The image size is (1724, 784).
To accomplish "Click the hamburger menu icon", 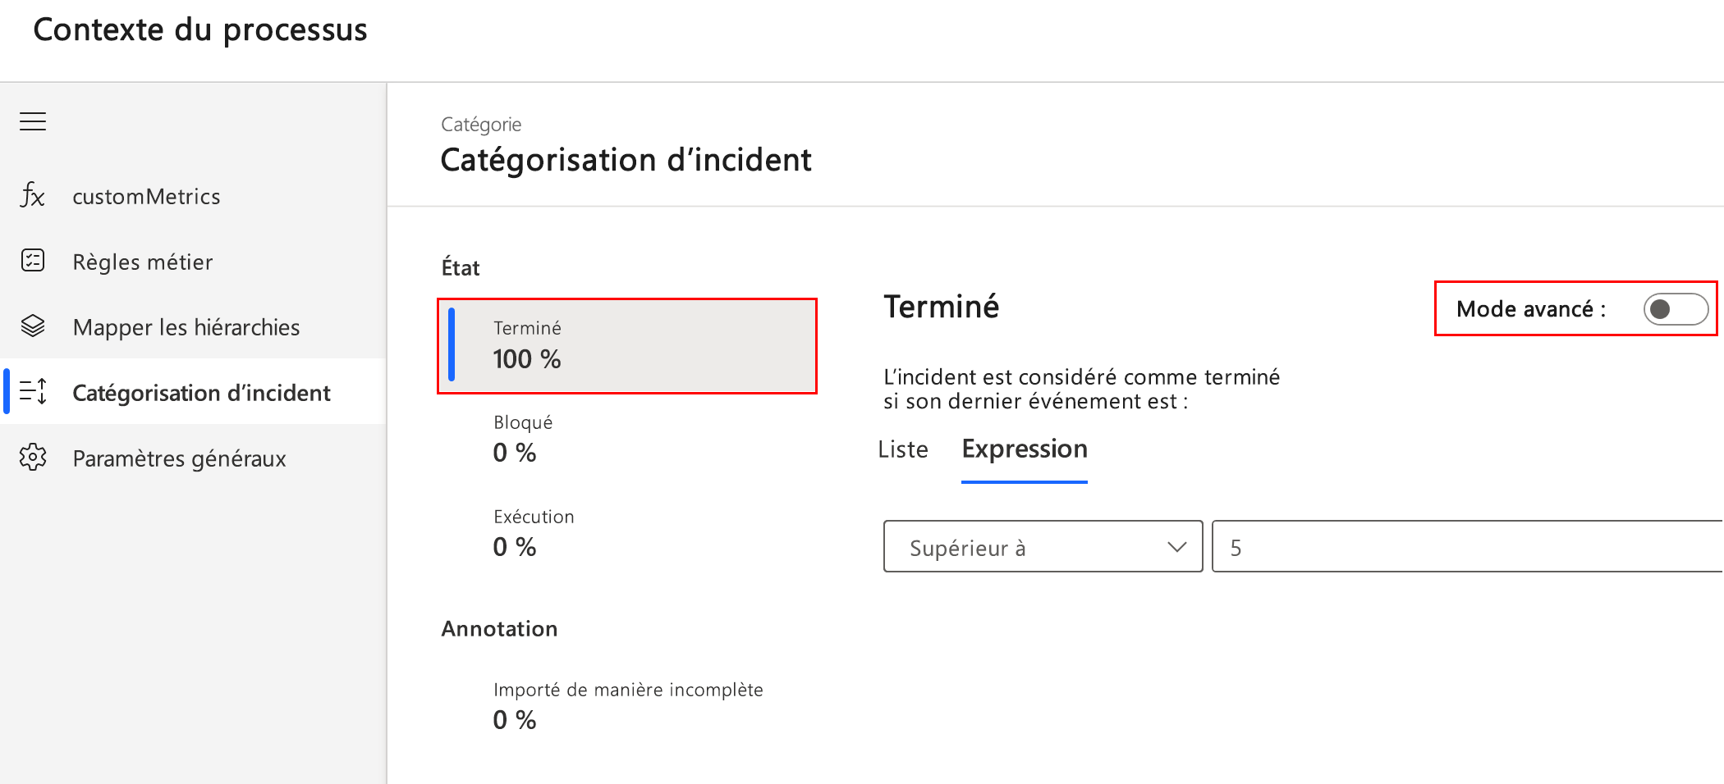I will coord(33,121).
